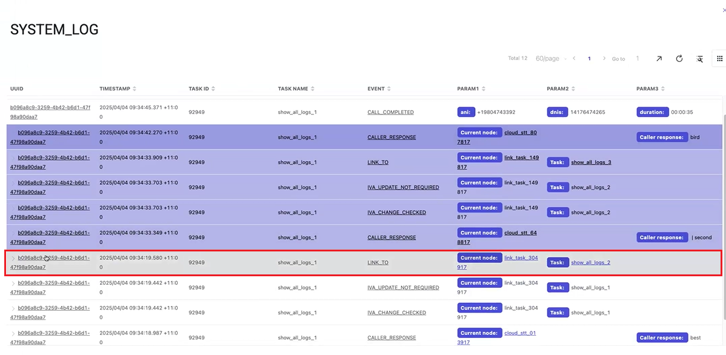Click the 00:00:35 duration value
The width and height of the screenshot is (726, 355).
[x=682, y=113]
